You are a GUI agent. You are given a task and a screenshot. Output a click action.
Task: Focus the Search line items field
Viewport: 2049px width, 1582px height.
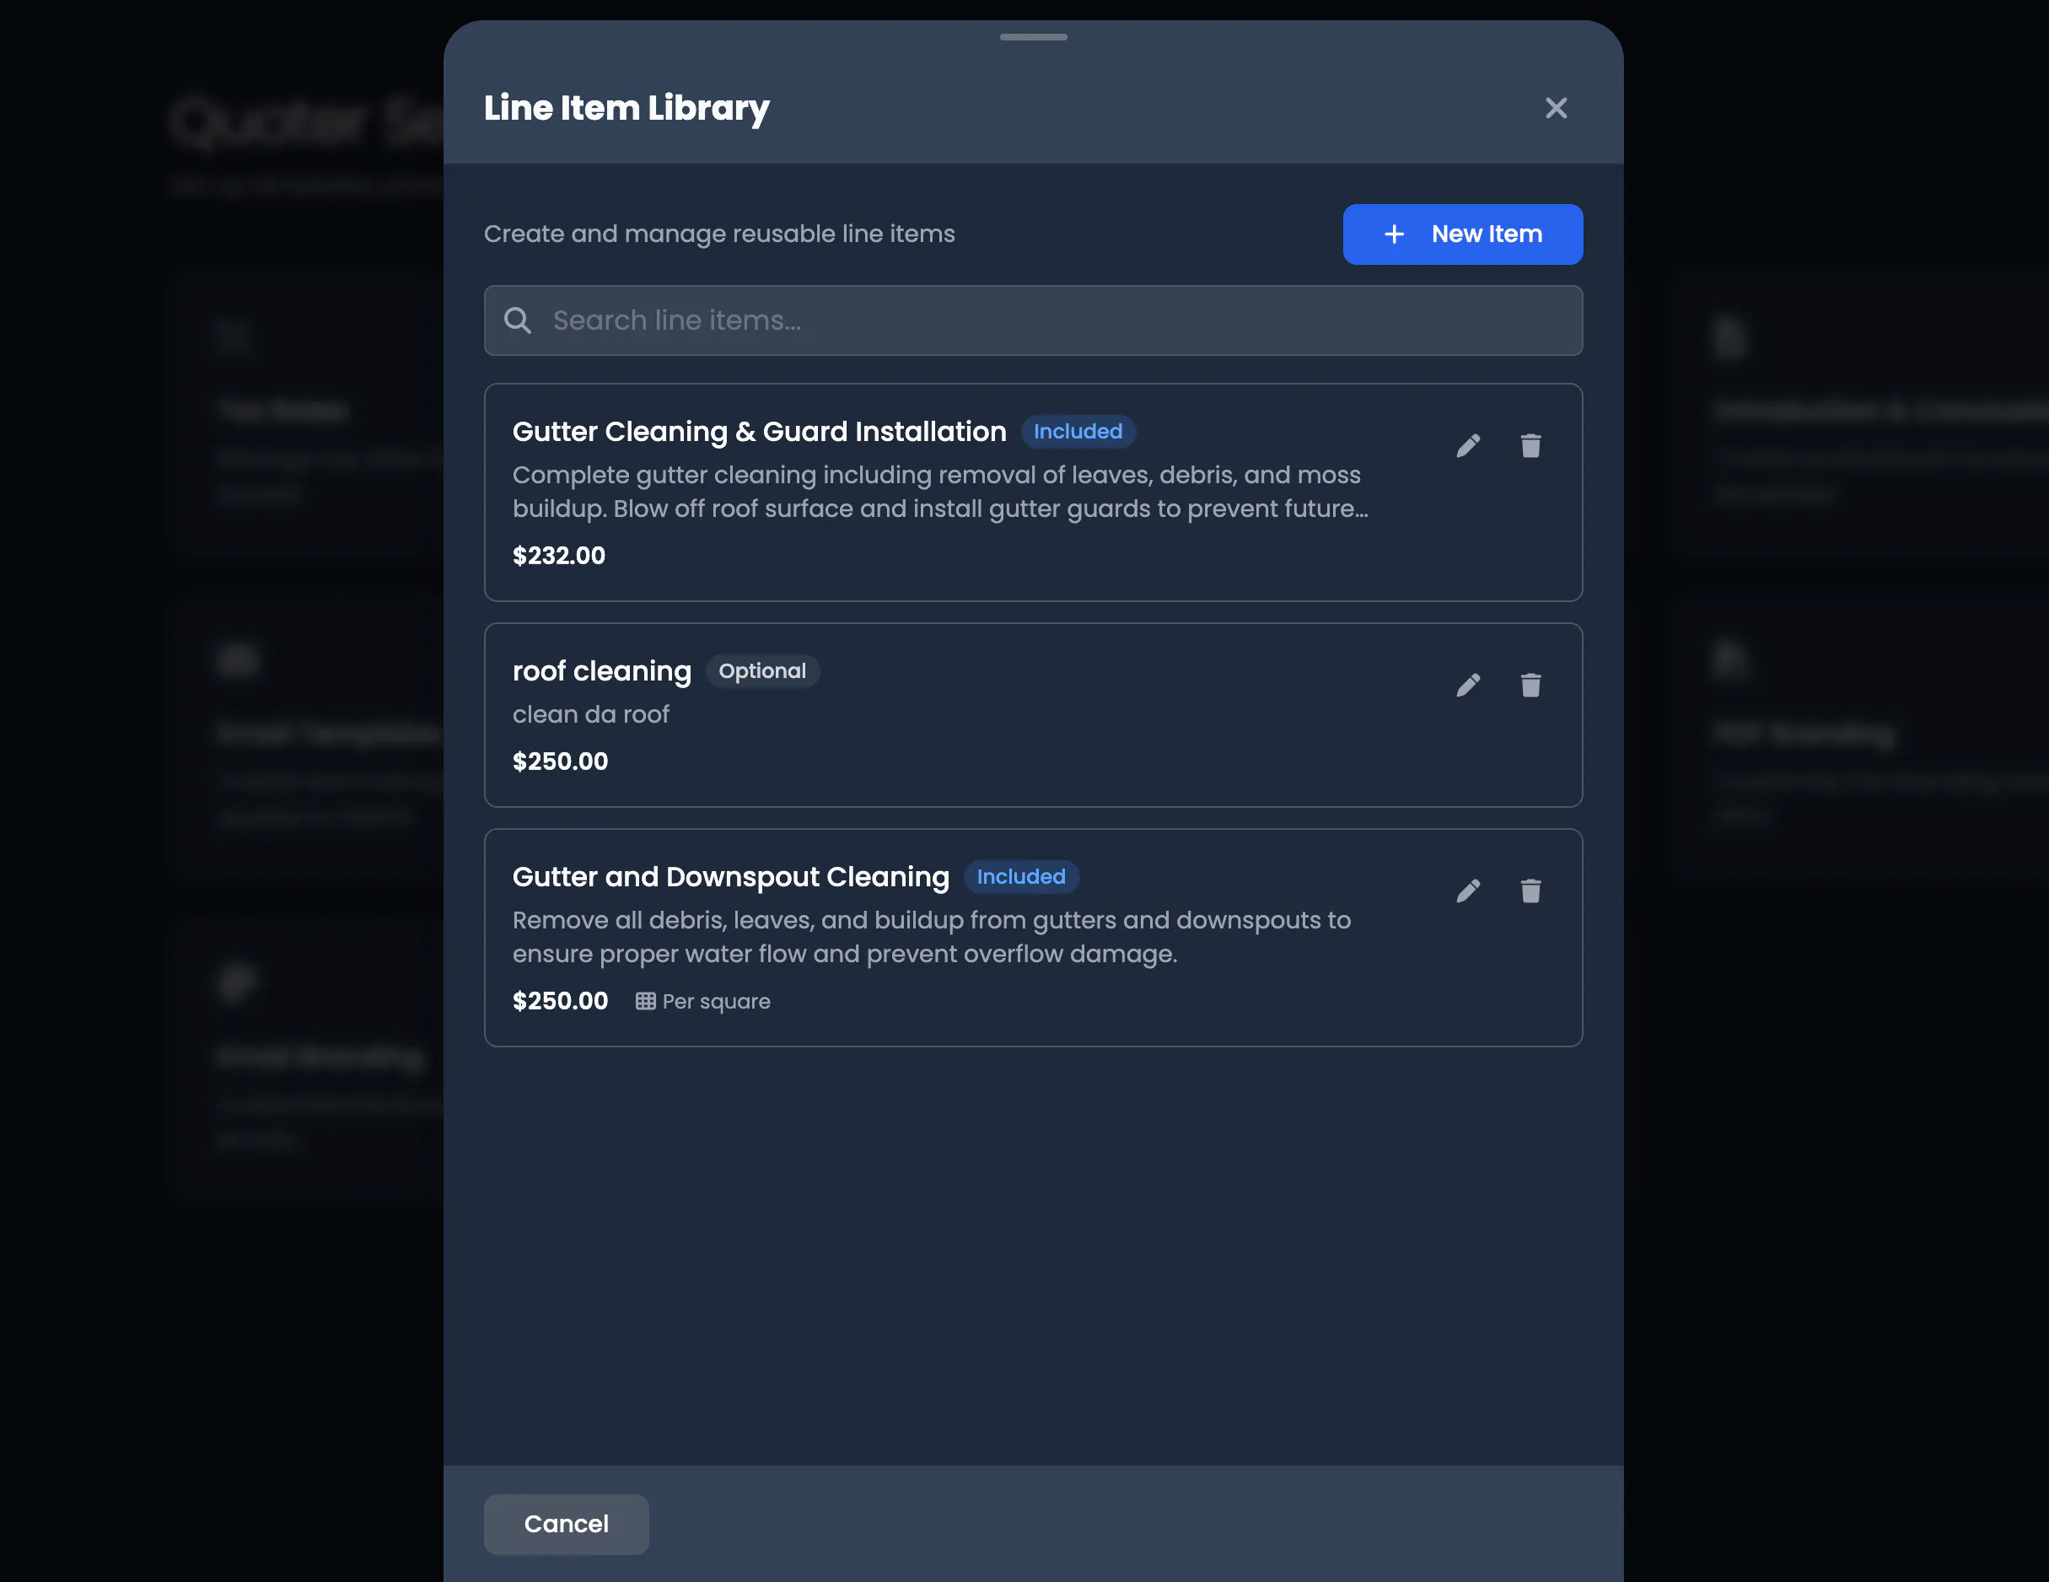(x=1033, y=321)
